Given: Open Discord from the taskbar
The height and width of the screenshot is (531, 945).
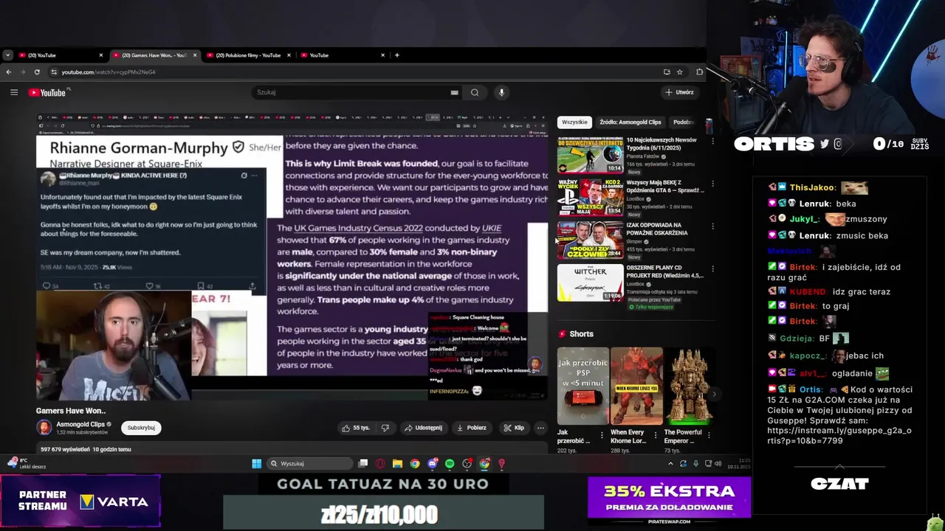Looking at the screenshot, I should (432, 464).
